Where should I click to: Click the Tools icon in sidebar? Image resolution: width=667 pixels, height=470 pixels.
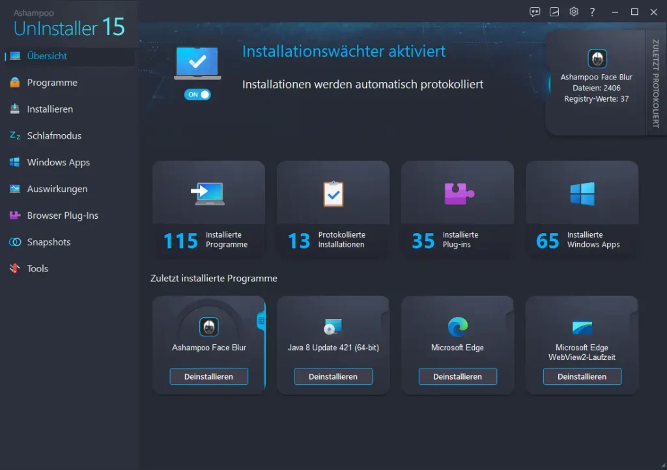[15, 269]
